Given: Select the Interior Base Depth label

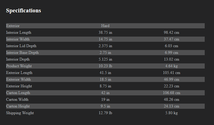Looking at the screenshot, I should click(x=22, y=53).
